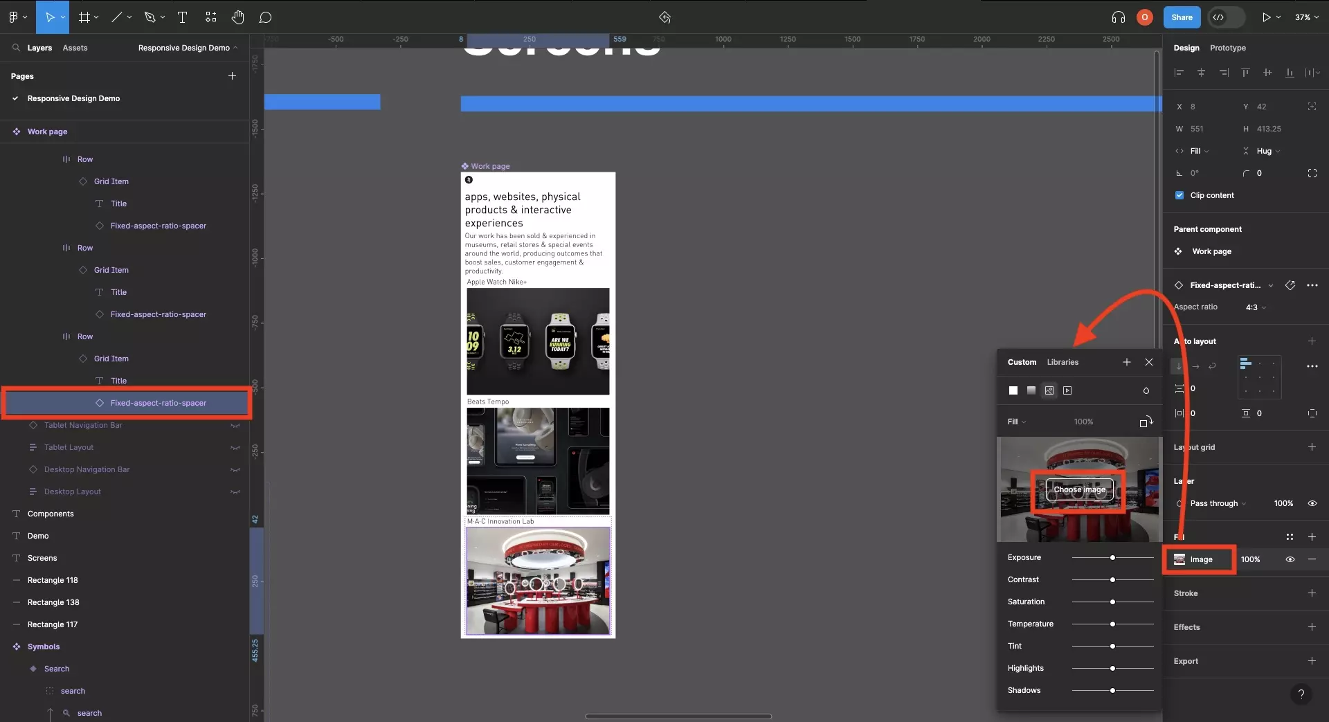The width and height of the screenshot is (1329, 722).
Task: Align selection top
Action: pos(1245,72)
